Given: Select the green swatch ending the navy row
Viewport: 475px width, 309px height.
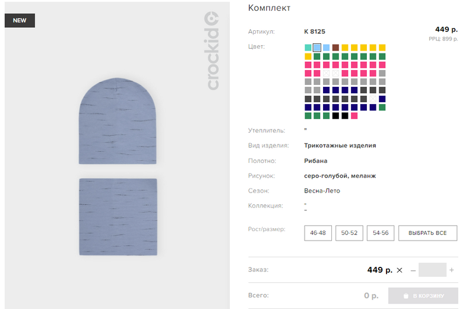Looking at the screenshot, I should [382, 107].
